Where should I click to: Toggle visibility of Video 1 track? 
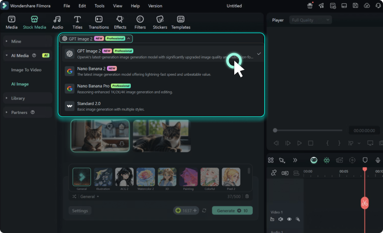pyautogui.click(x=289, y=219)
